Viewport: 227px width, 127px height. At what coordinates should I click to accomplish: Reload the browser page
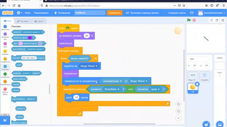pyautogui.click(x=14, y=6)
